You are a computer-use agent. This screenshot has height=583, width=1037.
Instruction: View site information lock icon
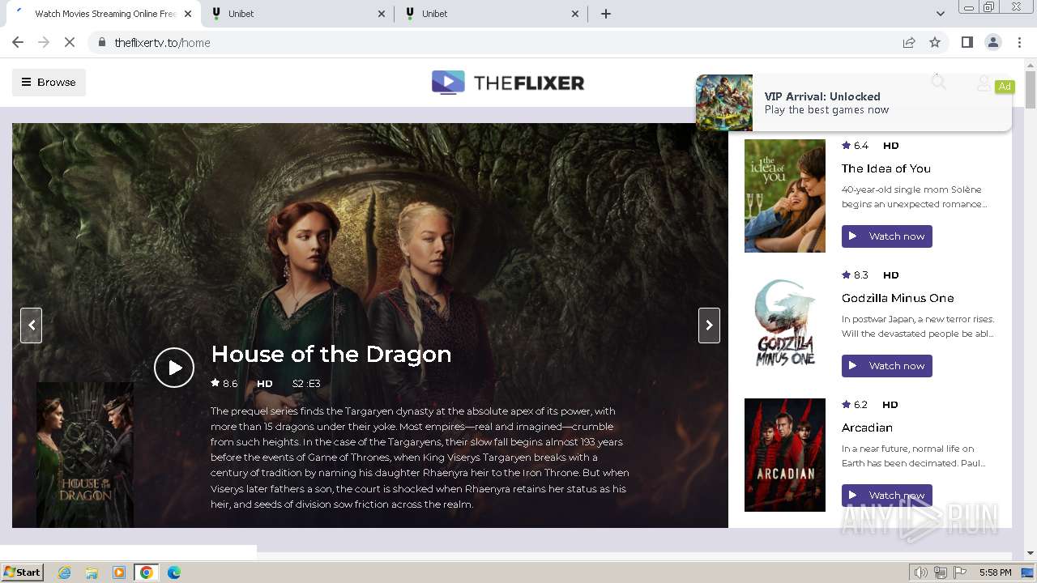tap(102, 42)
